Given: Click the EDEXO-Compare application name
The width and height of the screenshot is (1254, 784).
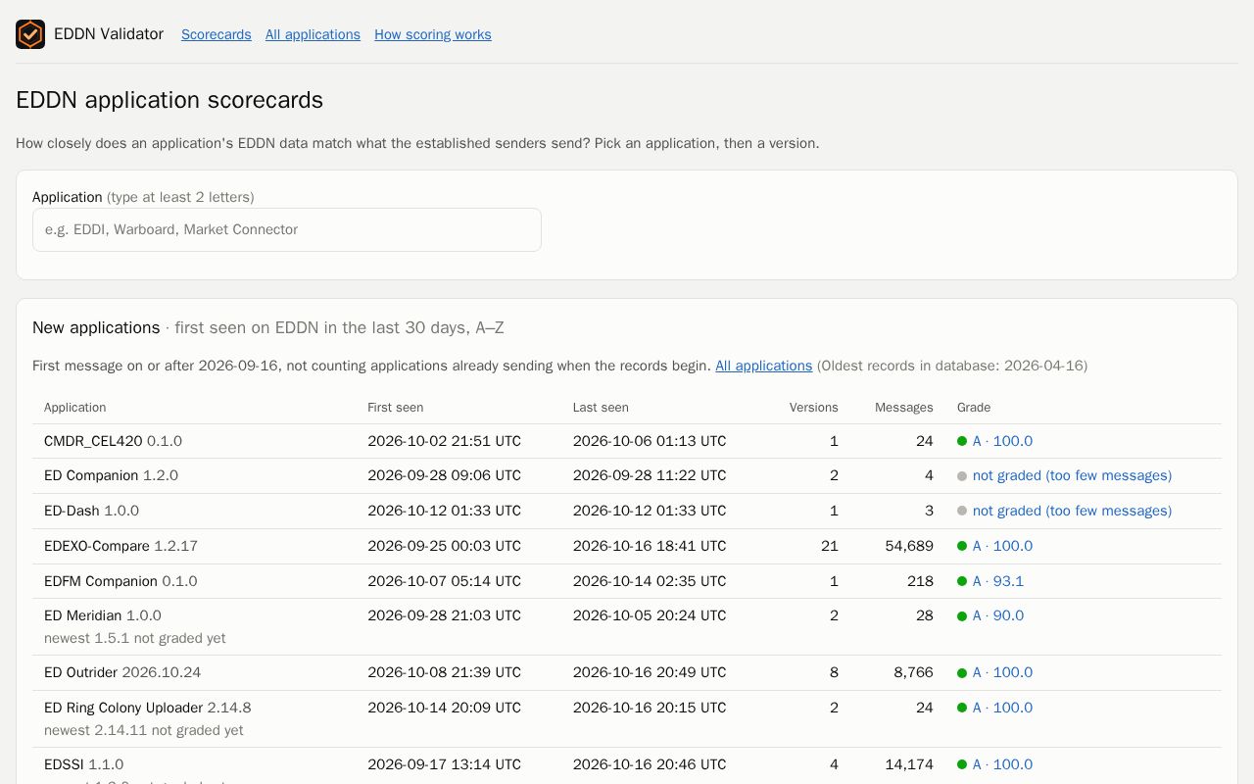Looking at the screenshot, I should (97, 546).
